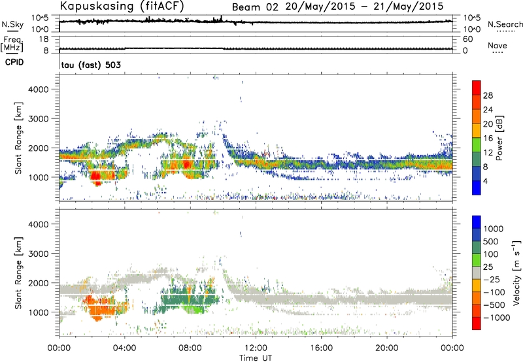Click the '20' label on Power color bar

coord(488,124)
